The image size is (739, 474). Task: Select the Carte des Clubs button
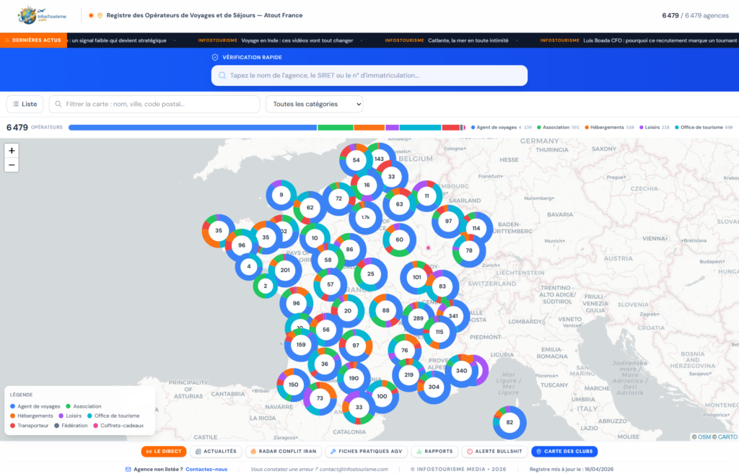tap(564, 452)
